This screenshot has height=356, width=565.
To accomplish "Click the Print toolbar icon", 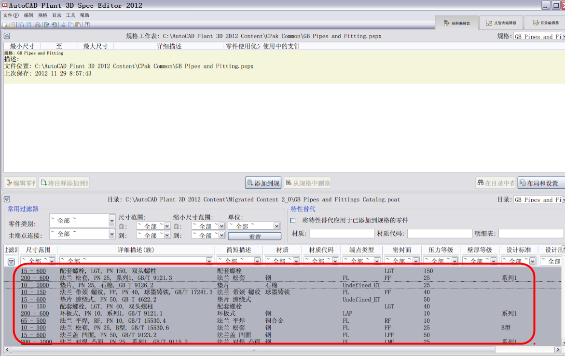I will pos(38,25).
